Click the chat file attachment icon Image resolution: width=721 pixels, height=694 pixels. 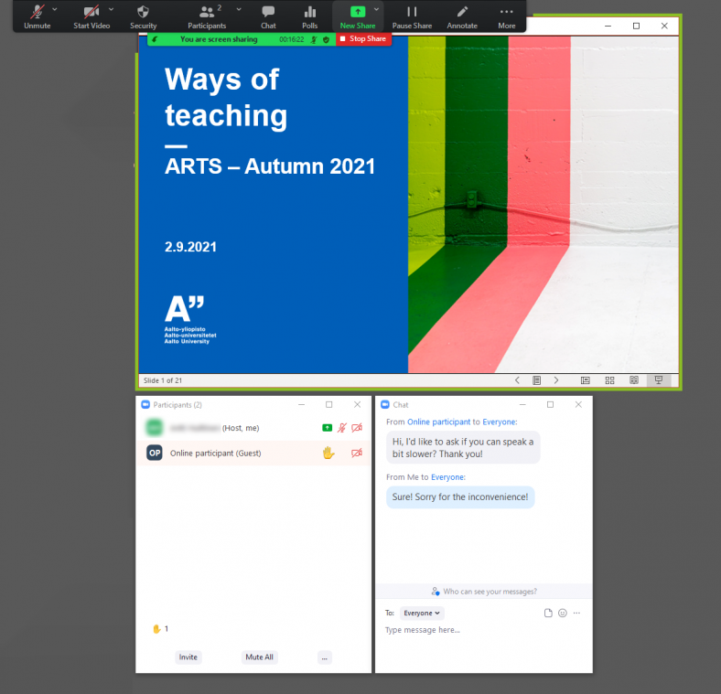click(548, 613)
